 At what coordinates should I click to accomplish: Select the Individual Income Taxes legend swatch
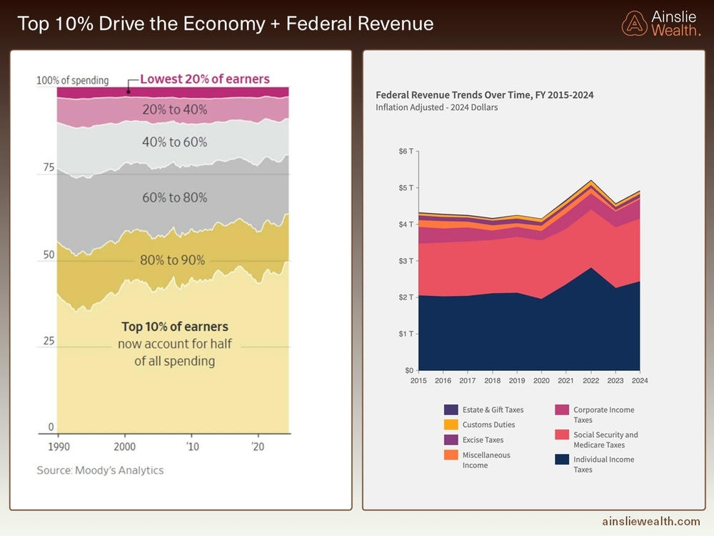563,460
